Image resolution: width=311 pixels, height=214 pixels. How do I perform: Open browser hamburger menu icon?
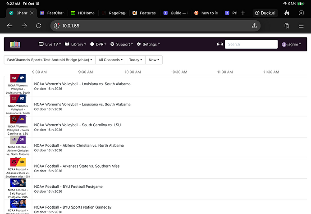pyautogui.click(x=301, y=26)
